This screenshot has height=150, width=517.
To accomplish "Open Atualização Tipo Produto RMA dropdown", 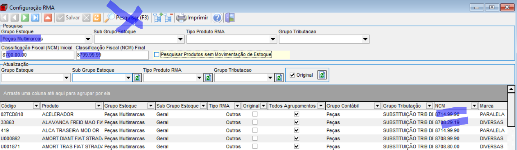I will (200, 77).
